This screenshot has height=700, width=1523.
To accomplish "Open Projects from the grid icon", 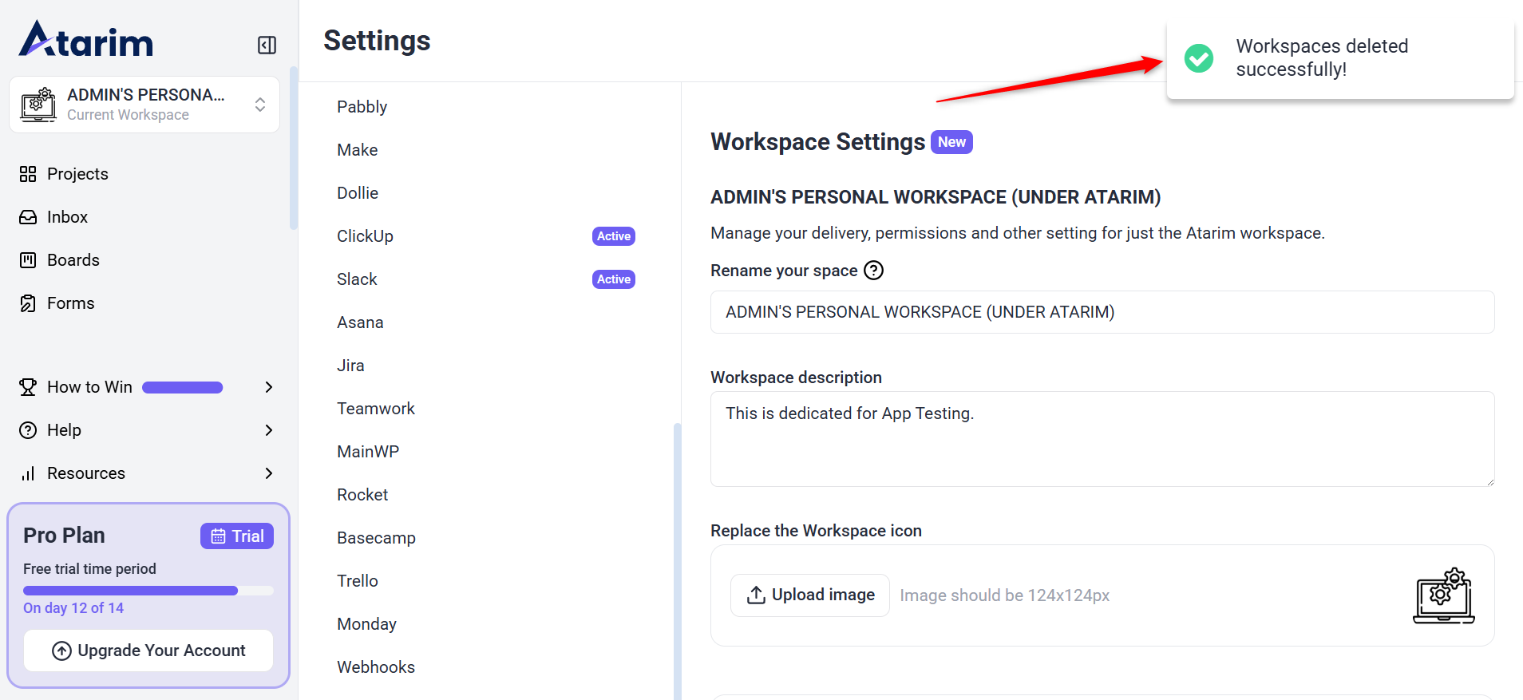I will tap(28, 174).
